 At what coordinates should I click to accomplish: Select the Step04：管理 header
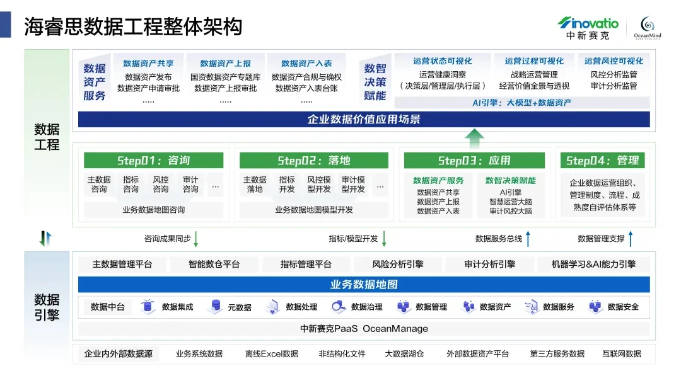point(602,161)
